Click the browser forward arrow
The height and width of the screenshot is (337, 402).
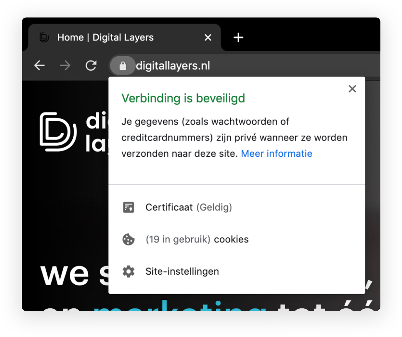[x=65, y=66]
